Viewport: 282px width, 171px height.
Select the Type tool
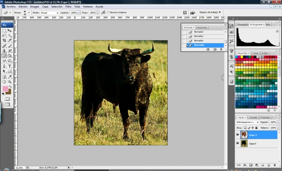tap(10, 67)
